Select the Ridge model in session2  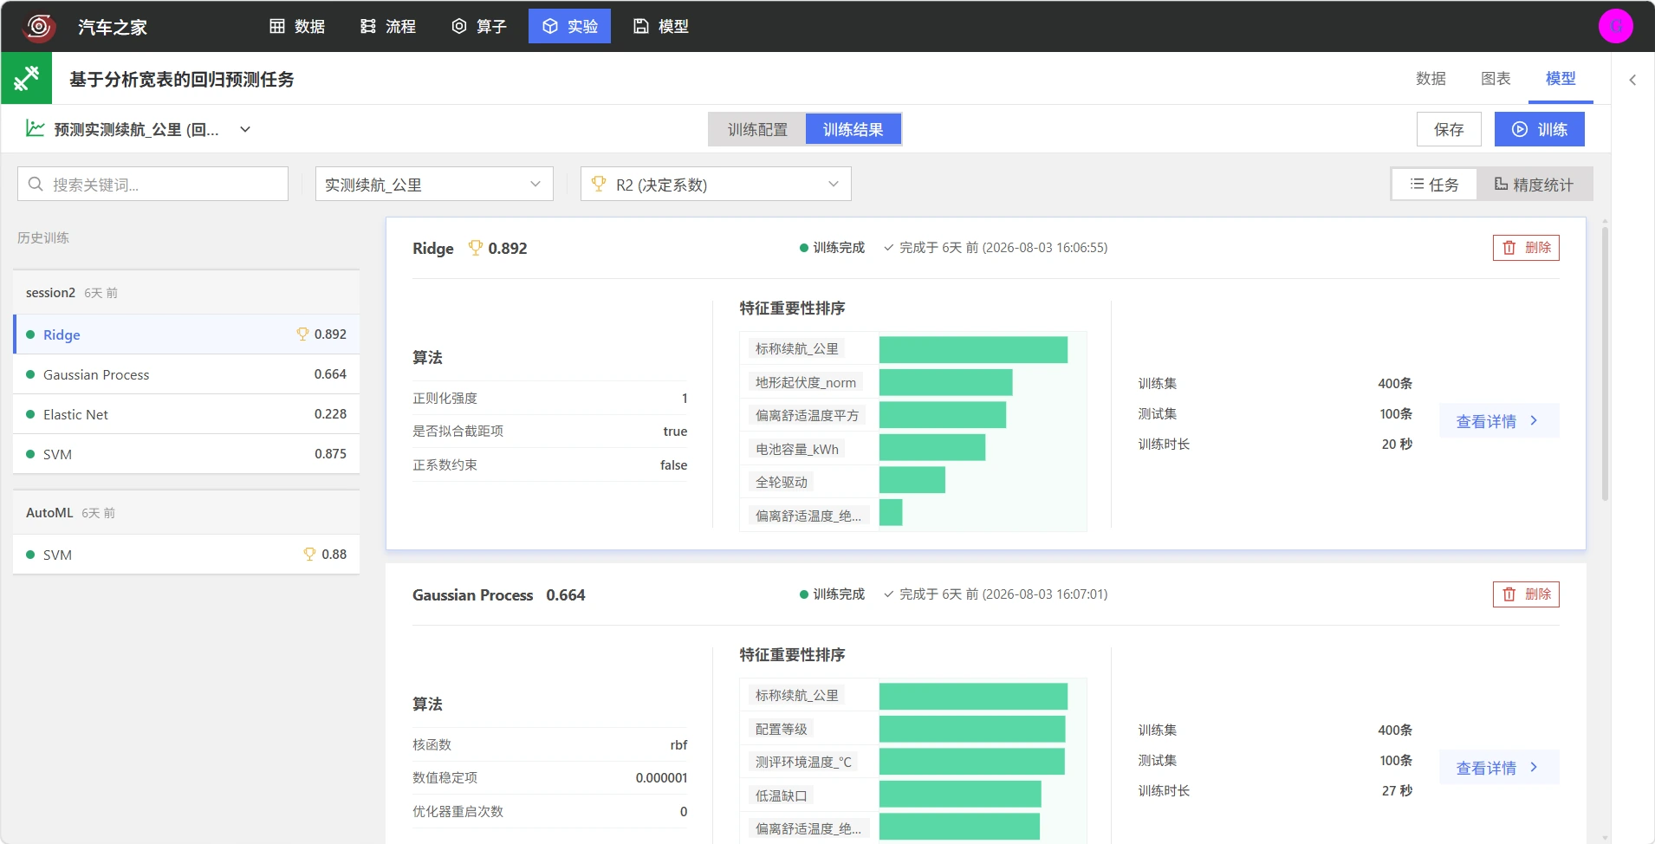(x=186, y=334)
